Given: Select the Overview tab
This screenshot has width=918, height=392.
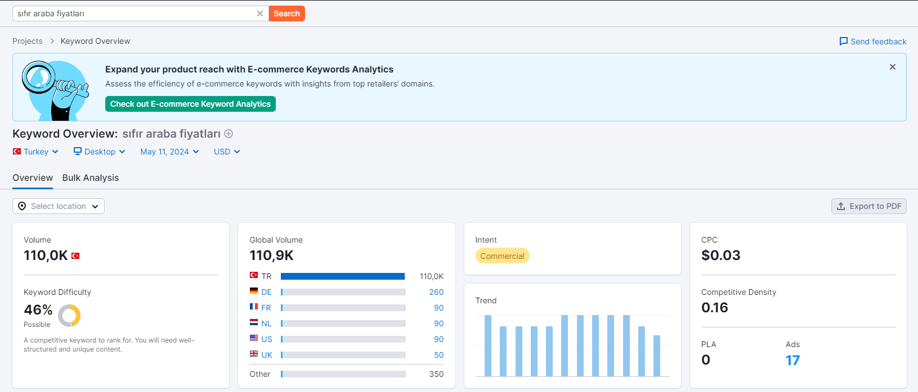Looking at the screenshot, I should pyautogui.click(x=33, y=177).
